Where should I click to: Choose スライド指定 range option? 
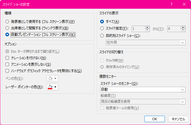click(x=102, y=28)
